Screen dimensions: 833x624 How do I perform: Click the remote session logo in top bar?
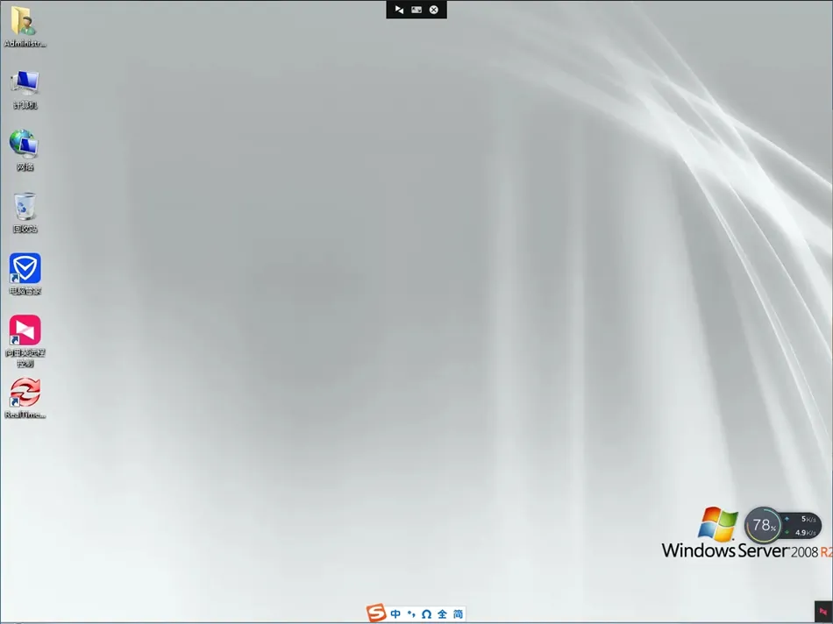[399, 10]
